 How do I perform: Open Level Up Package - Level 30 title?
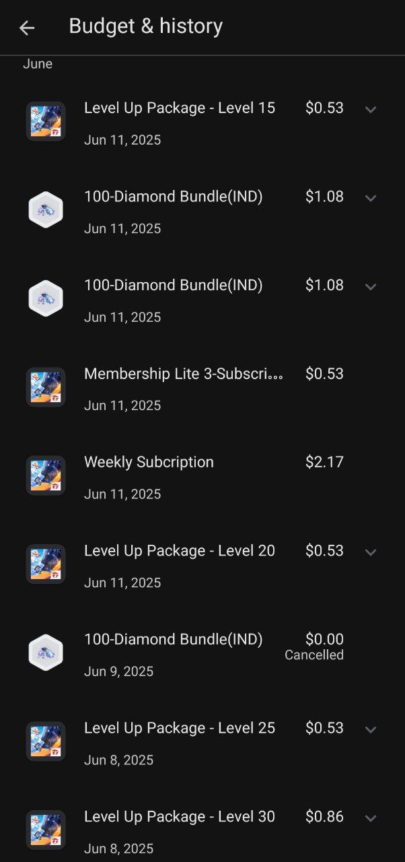coord(179,817)
